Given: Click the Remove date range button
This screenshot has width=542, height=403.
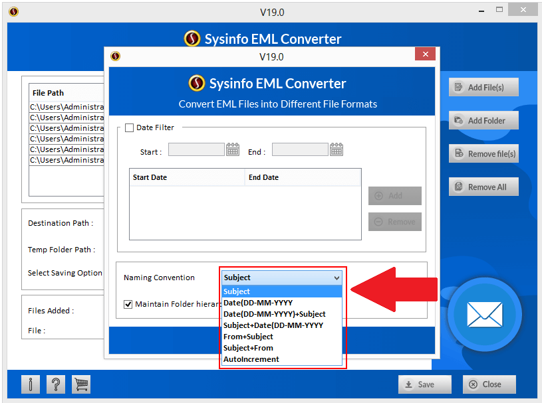Looking at the screenshot, I should pyautogui.click(x=395, y=222).
